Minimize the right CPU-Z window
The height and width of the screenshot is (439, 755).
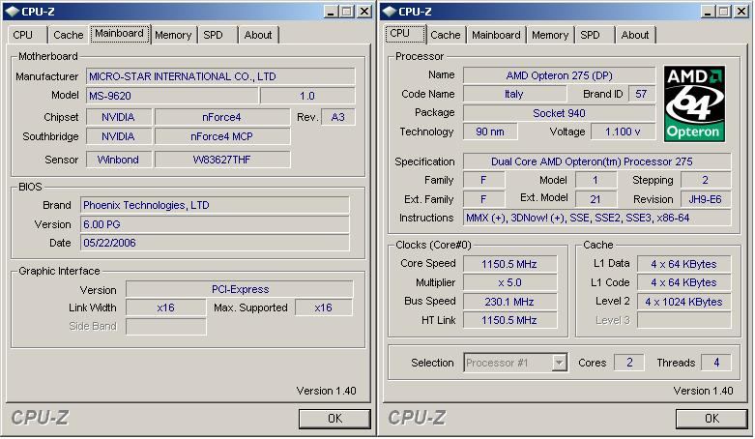point(708,11)
